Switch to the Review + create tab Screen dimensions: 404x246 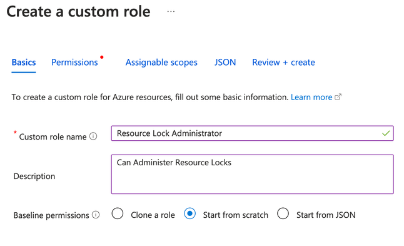283,63
